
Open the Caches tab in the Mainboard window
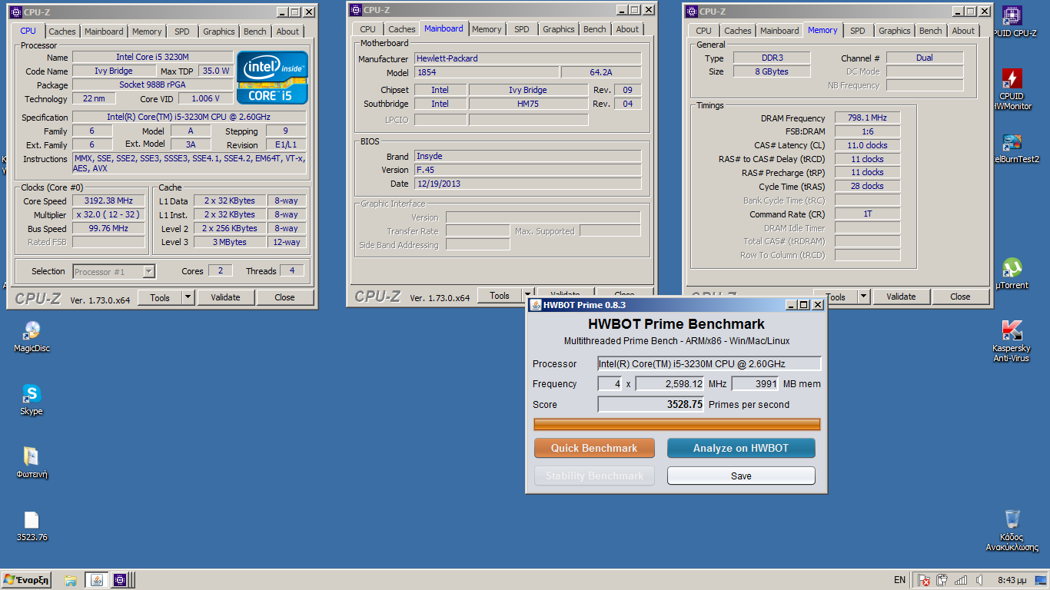click(x=402, y=29)
